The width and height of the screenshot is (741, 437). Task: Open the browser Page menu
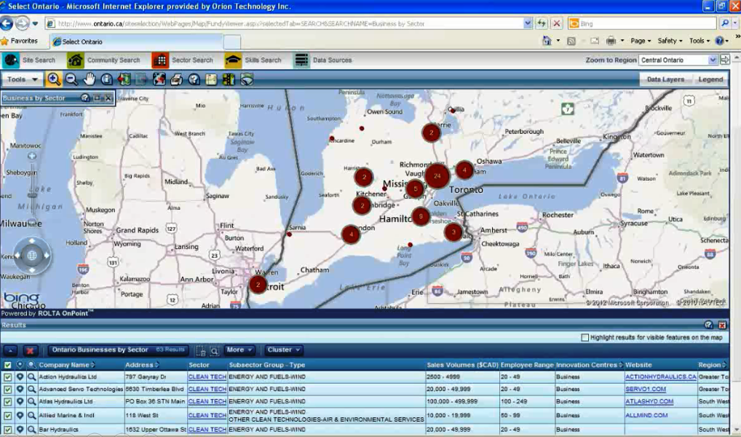pyautogui.click(x=641, y=41)
